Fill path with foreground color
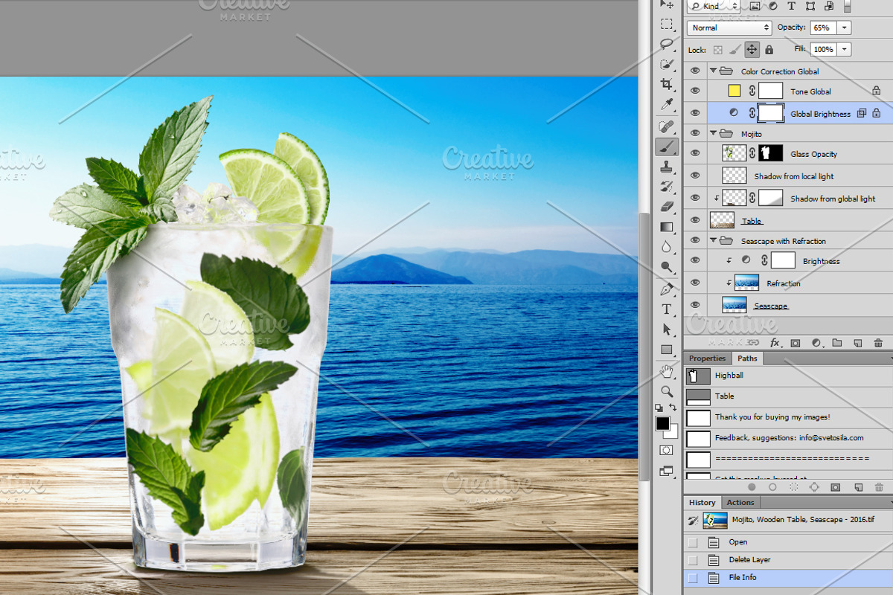 coord(752,487)
